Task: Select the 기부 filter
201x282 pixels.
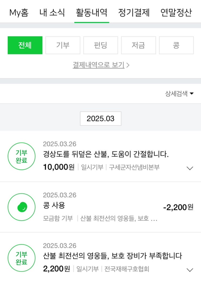Action: [63, 45]
